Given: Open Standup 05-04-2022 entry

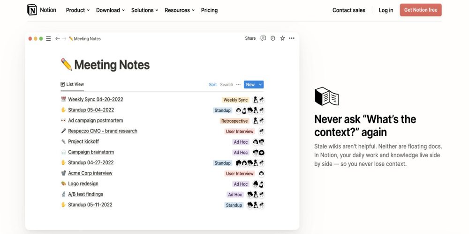Looking at the screenshot, I should (91, 110).
